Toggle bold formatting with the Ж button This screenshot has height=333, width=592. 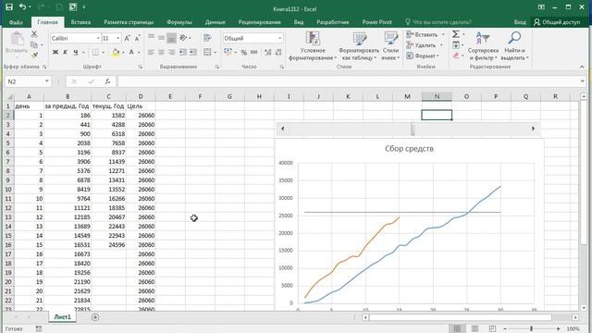pos(55,52)
